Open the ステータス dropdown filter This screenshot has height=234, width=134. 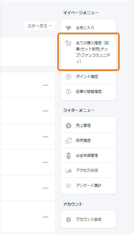[40, 26]
